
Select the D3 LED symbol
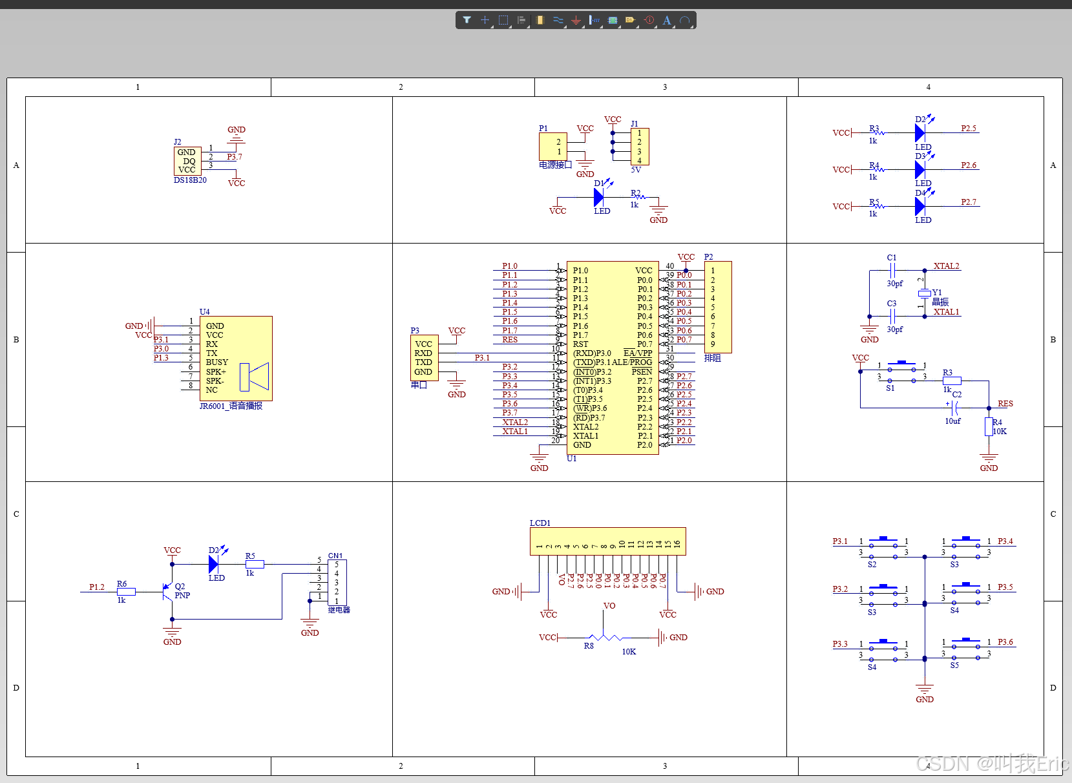[x=920, y=169]
